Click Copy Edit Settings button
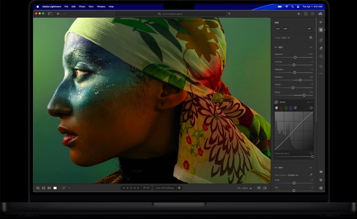357x219 pixels. point(165,188)
